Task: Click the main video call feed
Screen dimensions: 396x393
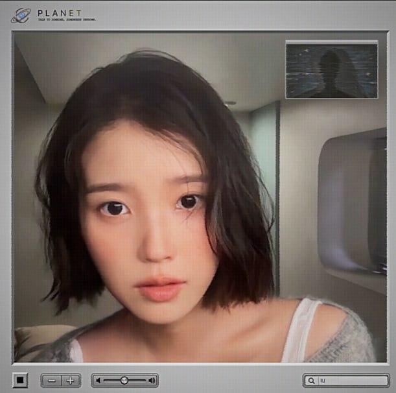Action: point(200,197)
